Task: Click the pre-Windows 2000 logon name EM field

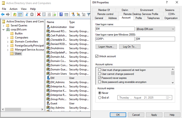Action: pos(155,39)
